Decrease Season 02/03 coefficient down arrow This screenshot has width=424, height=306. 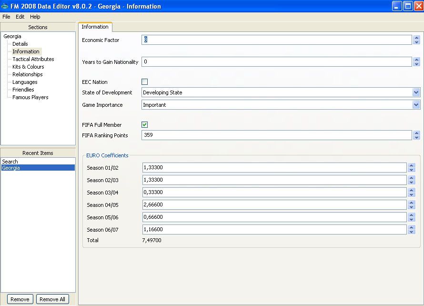pyautogui.click(x=411, y=183)
